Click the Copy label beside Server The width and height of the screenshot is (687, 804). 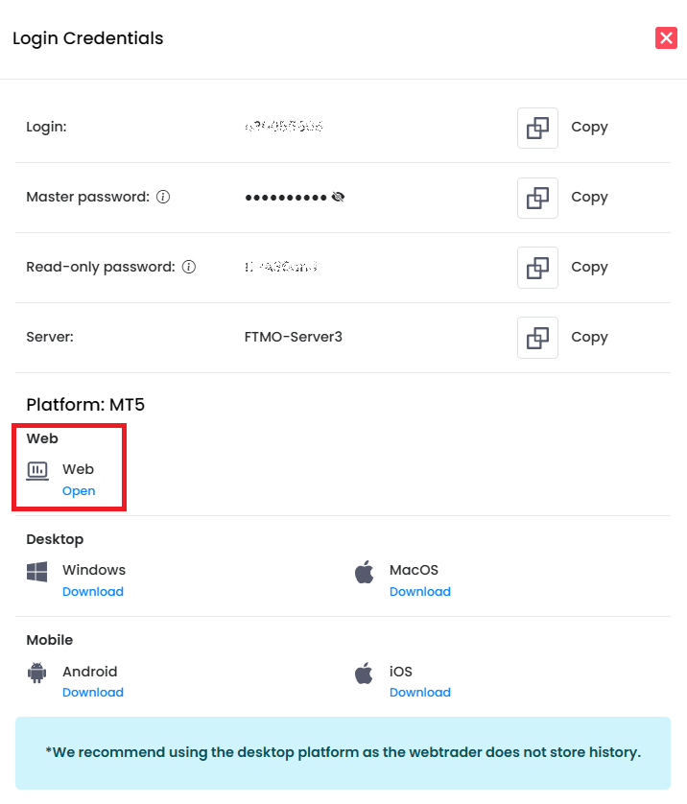pos(589,337)
